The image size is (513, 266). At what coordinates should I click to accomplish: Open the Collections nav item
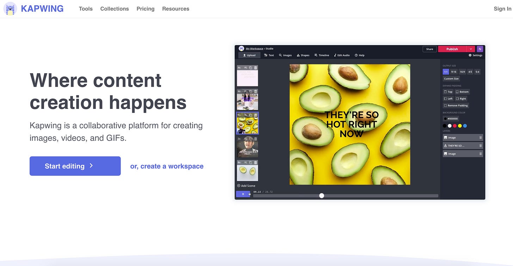[115, 9]
